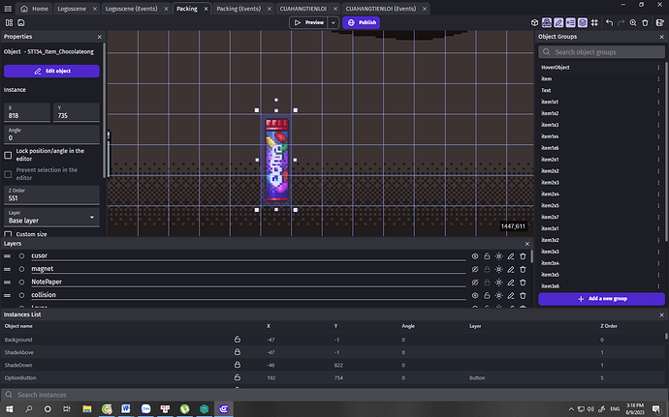
Task: Open File Explorer from the taskbar
Action: tap(87, 409)
